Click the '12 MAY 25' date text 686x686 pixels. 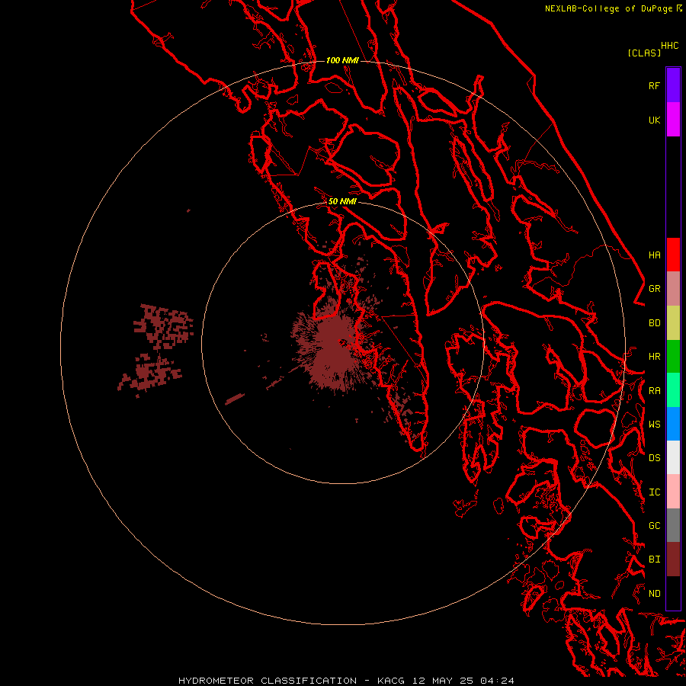[x=442, y=681]
